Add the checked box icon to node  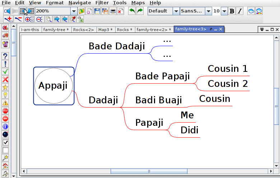(5, 142)
